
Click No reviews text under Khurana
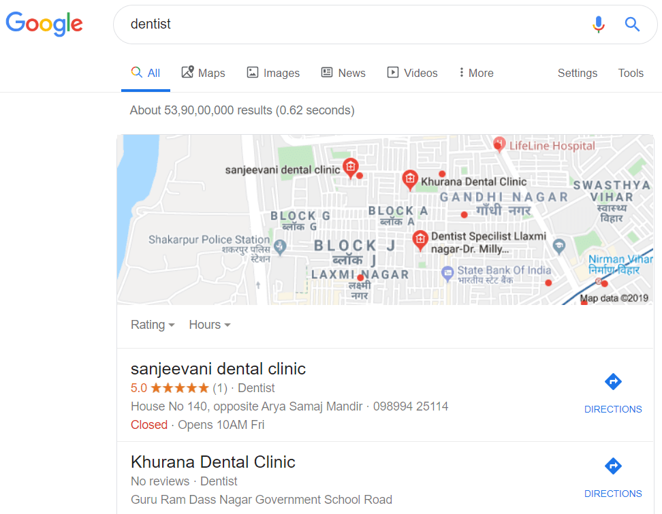(x=160, y=481)
